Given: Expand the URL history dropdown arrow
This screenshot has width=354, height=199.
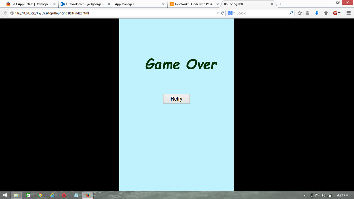Looking at the screenshot, I should click(218, 13).
